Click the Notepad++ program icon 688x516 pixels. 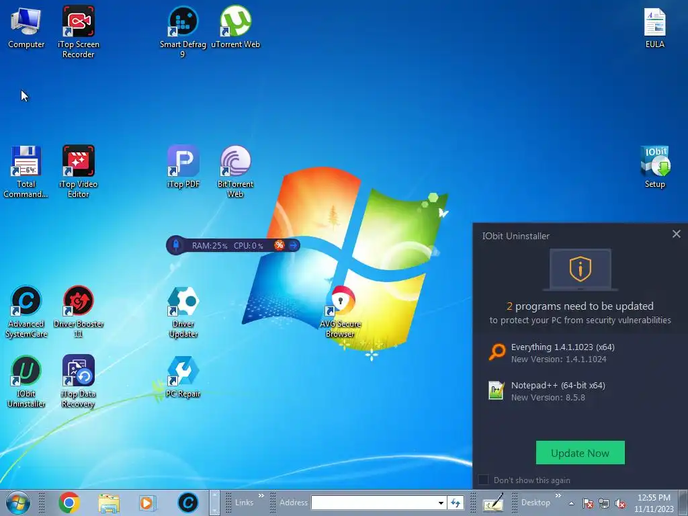(x=497, y=390)
